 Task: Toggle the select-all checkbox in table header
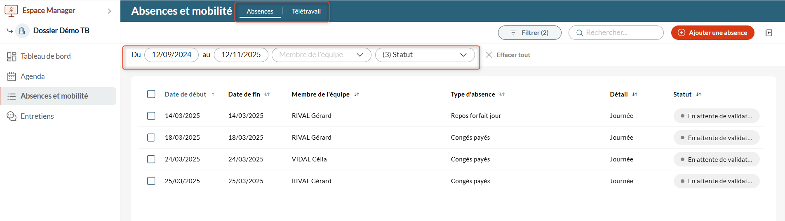(151, 94)
